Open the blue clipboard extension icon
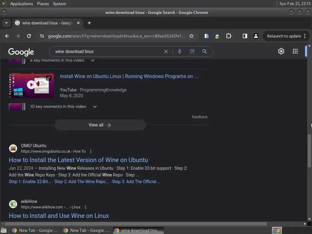 (207, 36)
